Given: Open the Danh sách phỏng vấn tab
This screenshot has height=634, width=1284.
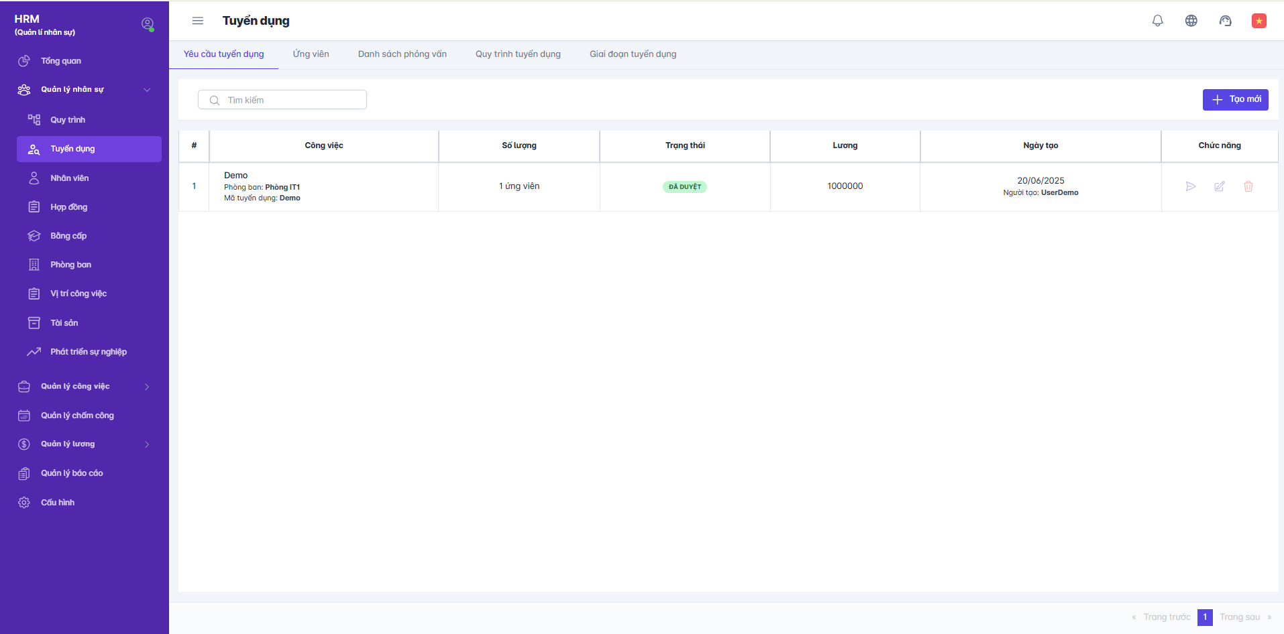Looking at the screenshot, I should 402,54.
